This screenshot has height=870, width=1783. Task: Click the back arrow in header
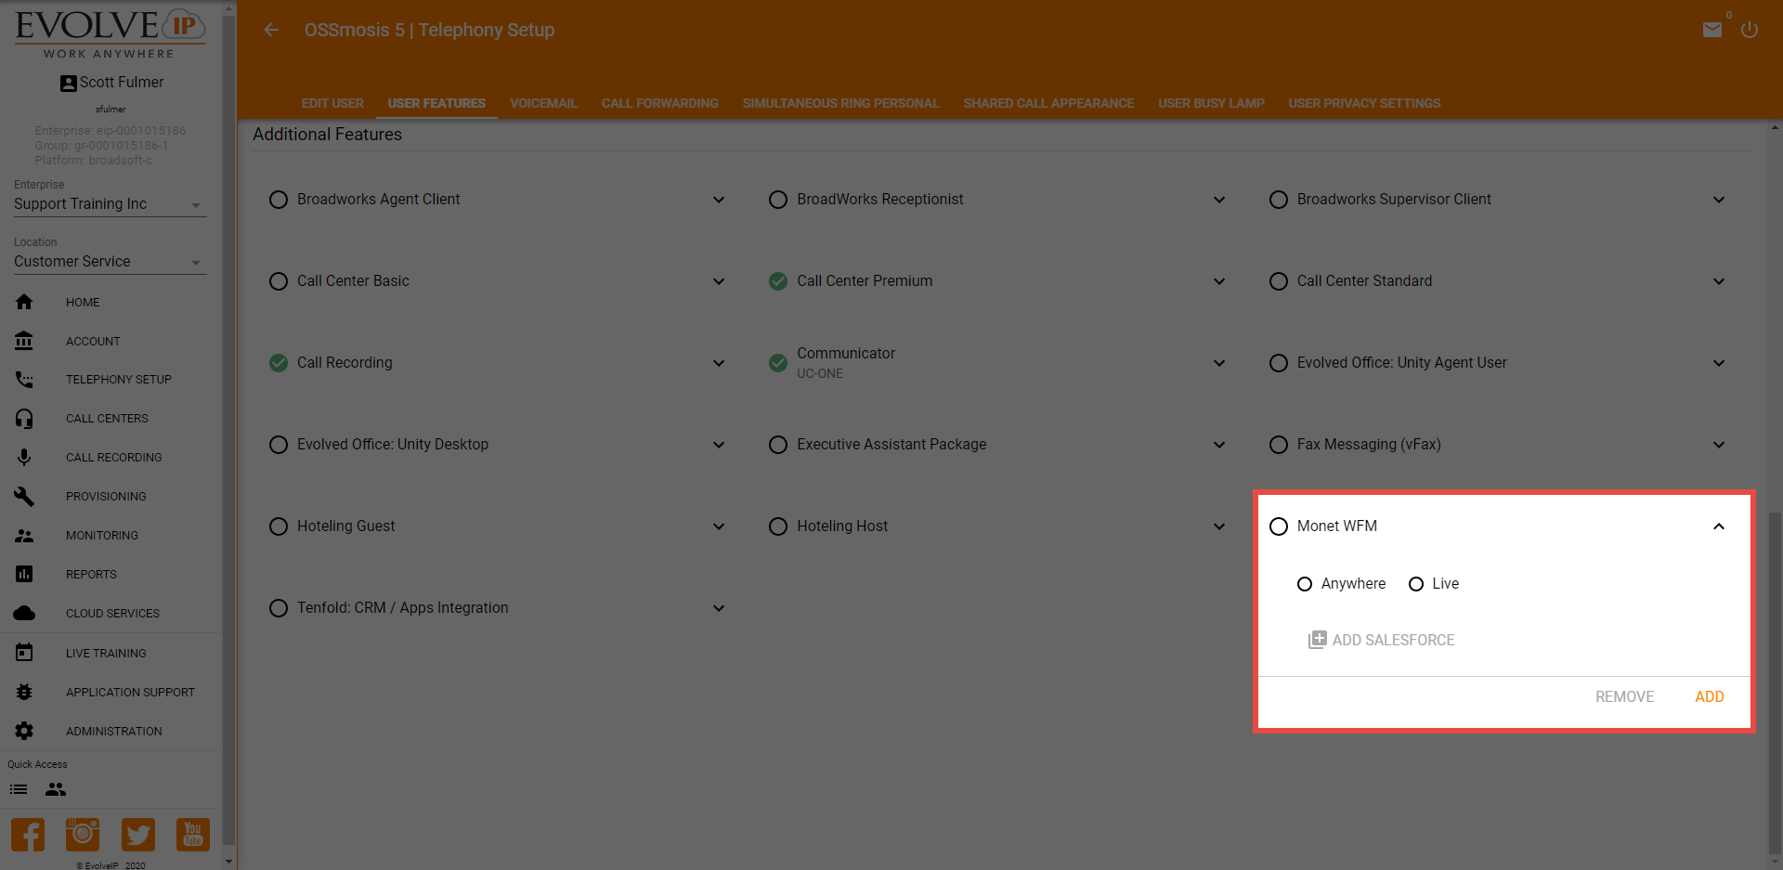(x=271, y=30)
